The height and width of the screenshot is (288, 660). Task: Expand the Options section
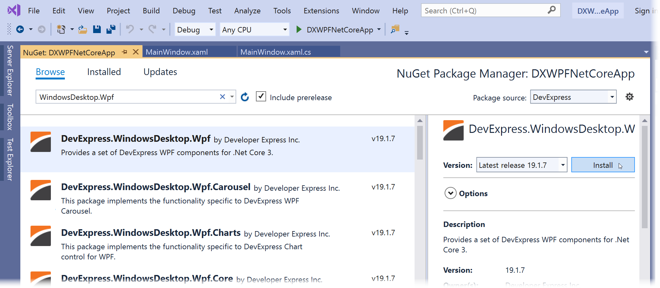(450, 193)
